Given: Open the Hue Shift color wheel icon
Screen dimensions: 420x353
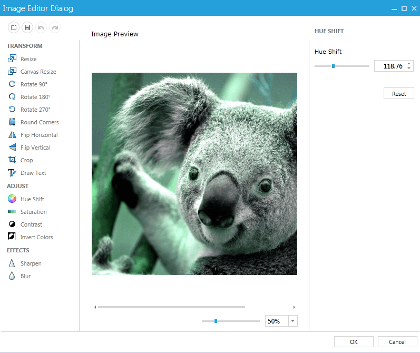Looking at the screenshot, I should point(12,199).
